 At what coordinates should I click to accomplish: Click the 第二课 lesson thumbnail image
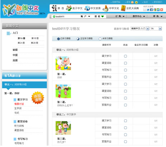tap(63, 91)
